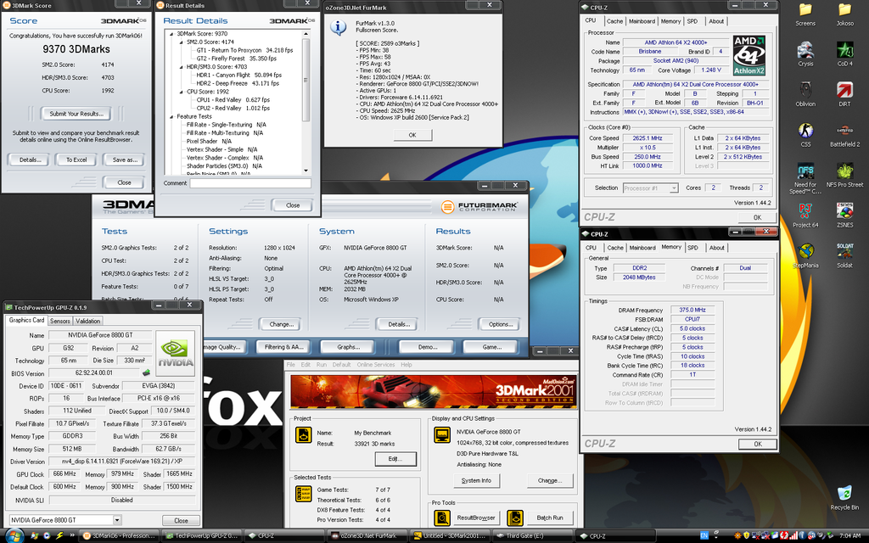Select the NFS Pro Street icon
The width and height of the screenshot is (869, 543).
[x=844, y=175]
